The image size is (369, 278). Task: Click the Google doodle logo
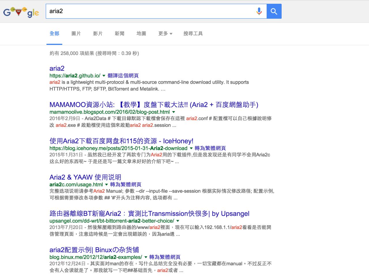[x=21, y=12]
